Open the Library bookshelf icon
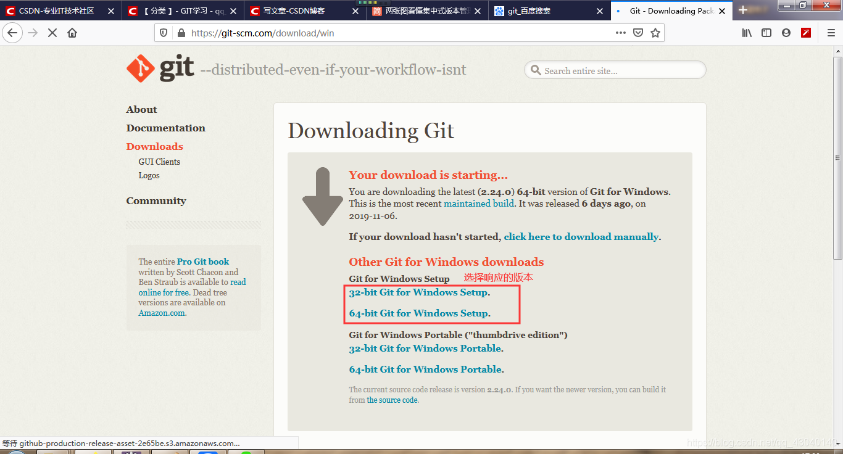This screenshot has width=843, height=454. (747, 33)
